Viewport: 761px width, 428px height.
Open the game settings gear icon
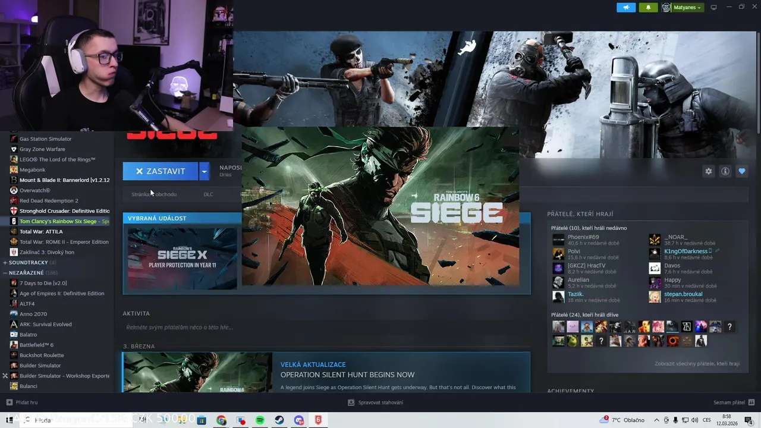(708, 171)
